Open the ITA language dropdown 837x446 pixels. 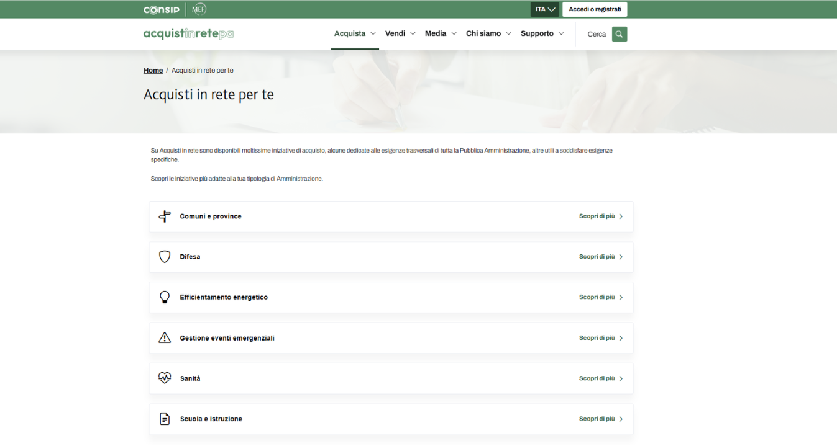(x=545, y=9)
